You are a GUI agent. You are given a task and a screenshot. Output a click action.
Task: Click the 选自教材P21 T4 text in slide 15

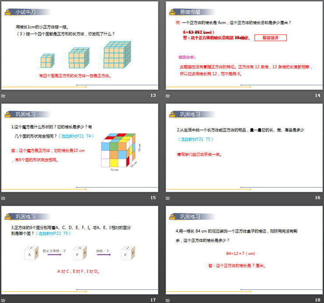pyautogui.click(x=77, y=136)
